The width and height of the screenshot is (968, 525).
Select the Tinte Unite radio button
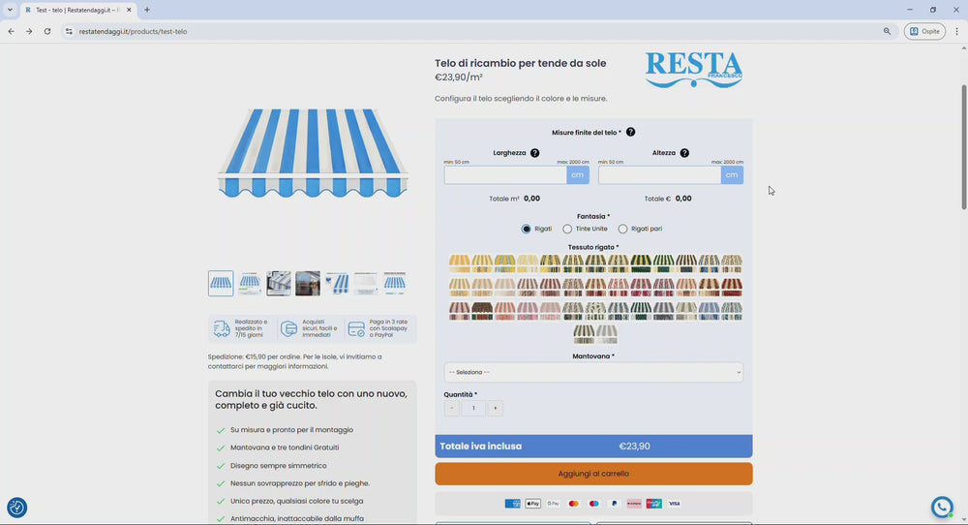point(567,229)
